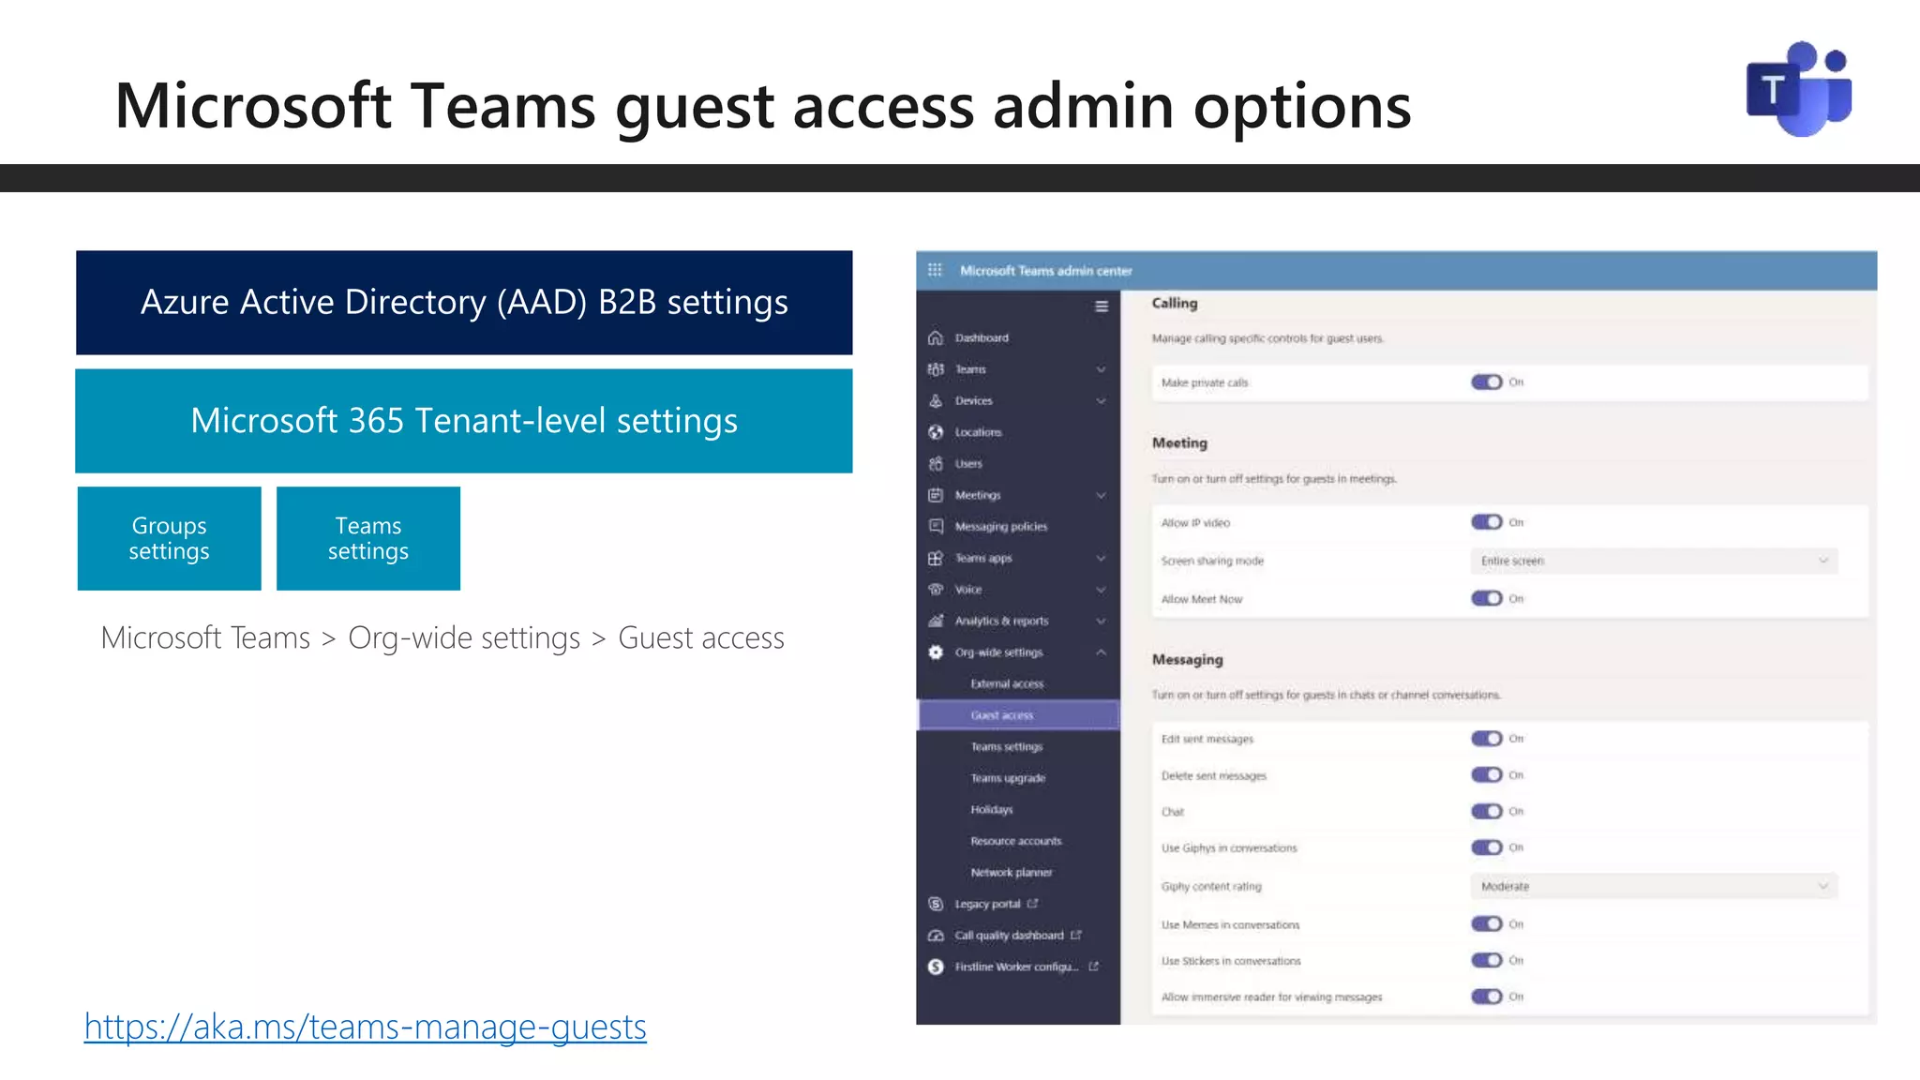Toggle Allow Meet Now switch
The image size is (1920, 1080).
[1487, 598]
